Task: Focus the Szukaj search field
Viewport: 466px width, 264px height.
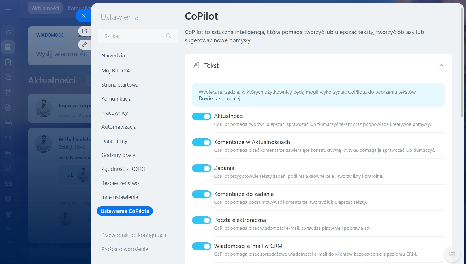Action: 133,36
